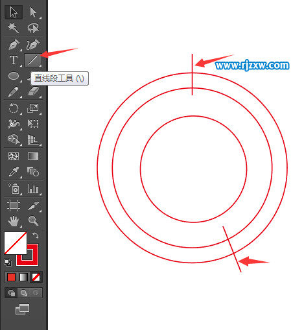Change screen mode at toolbar bottom

pos(22,309)
